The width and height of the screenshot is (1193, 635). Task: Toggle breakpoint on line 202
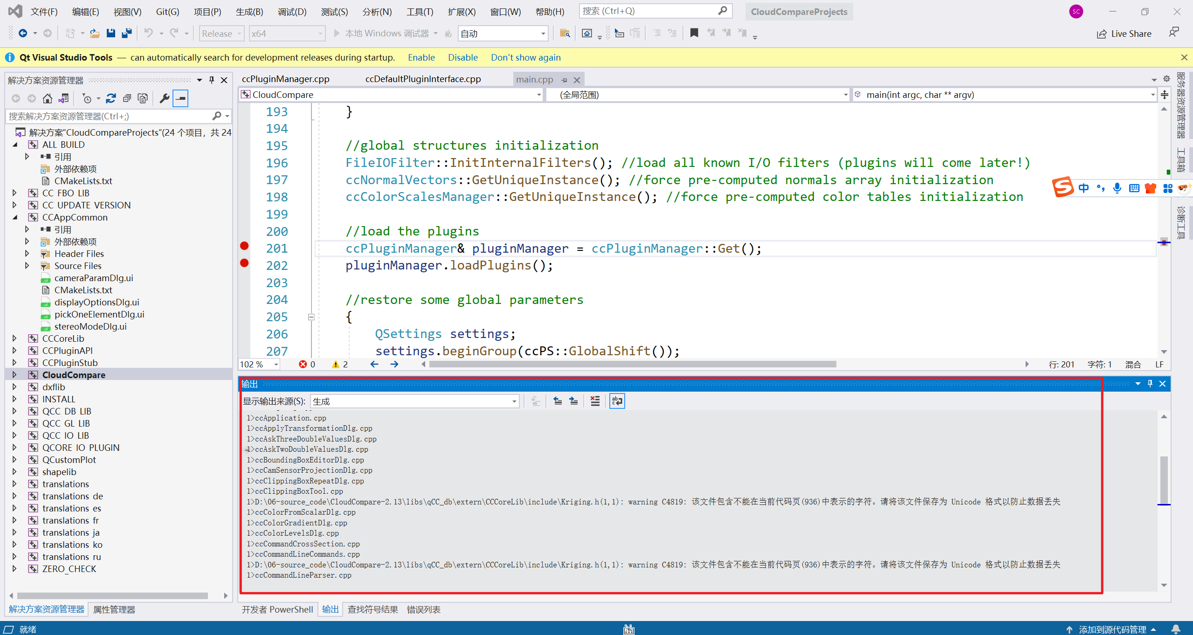244,263
